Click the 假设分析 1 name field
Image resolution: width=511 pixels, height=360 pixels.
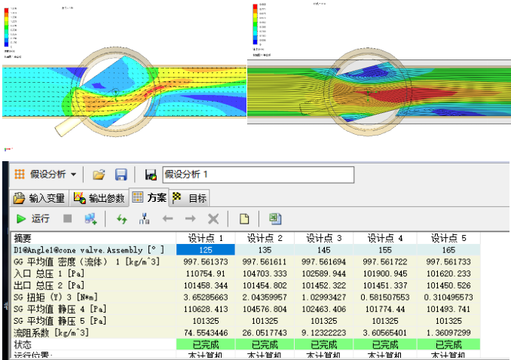(x=258, y=175)
